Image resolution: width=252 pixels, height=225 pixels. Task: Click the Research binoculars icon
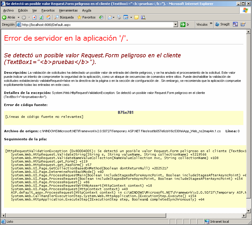143,17
